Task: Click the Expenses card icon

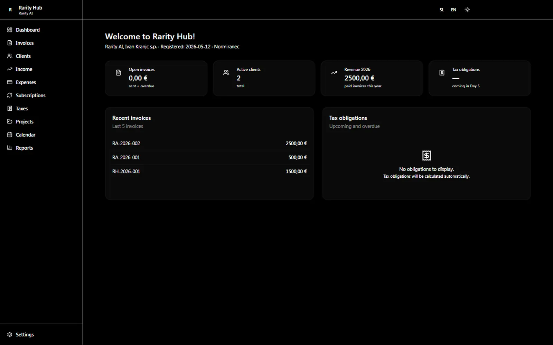Action: [10, 82]
